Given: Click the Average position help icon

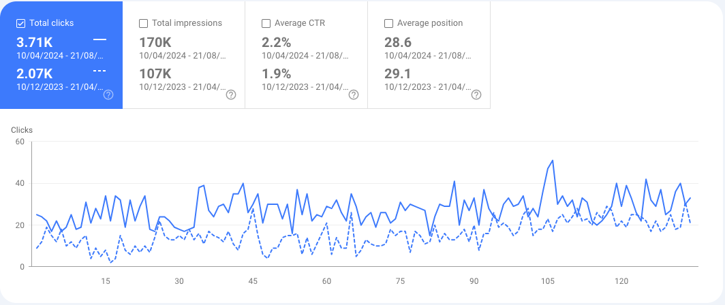Looking at the screenshot, I should click(x=476, y=95).
